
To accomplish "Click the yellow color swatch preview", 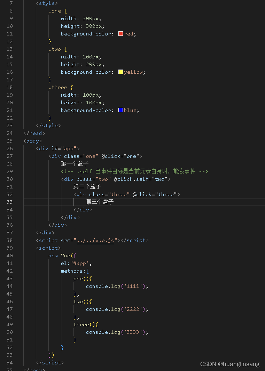I will click(120, 72).
